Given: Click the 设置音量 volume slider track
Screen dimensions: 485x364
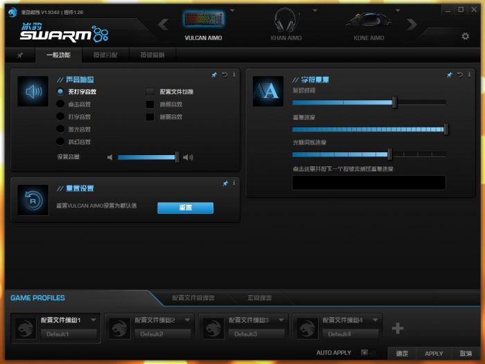Looking at the screenshot, I should 147,157.
